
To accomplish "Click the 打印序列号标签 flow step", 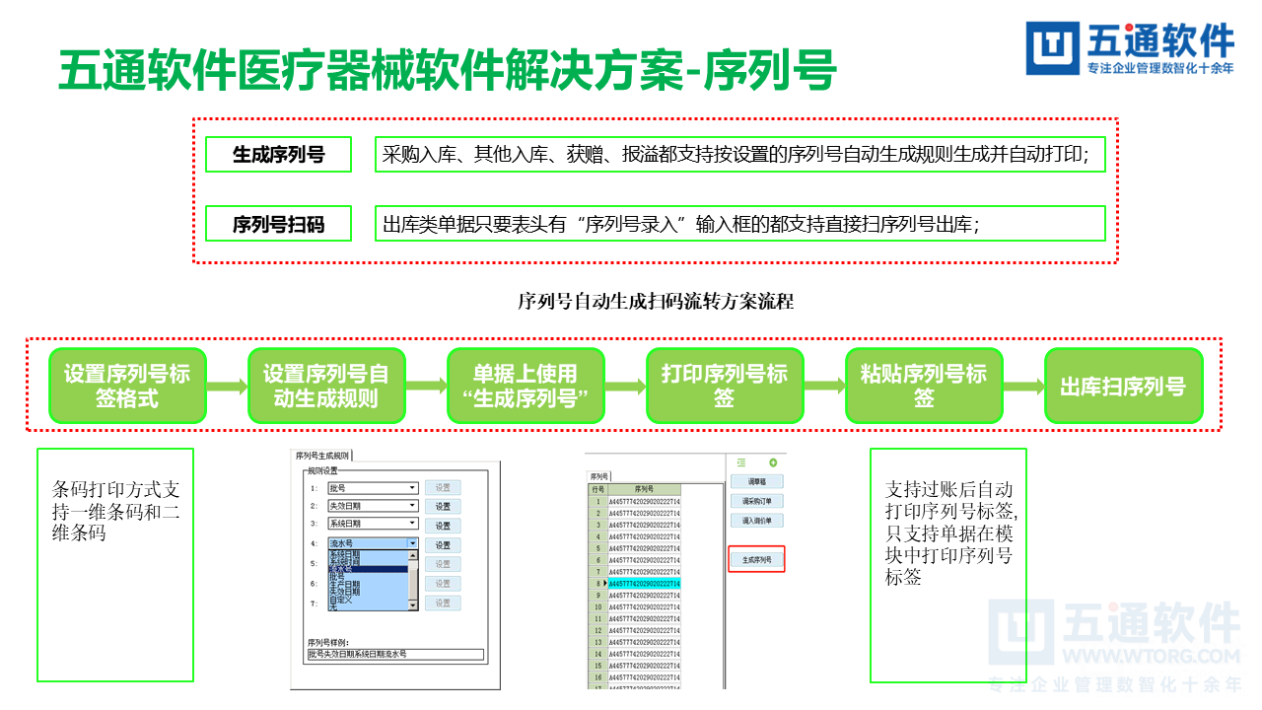I will coord(725,385).
